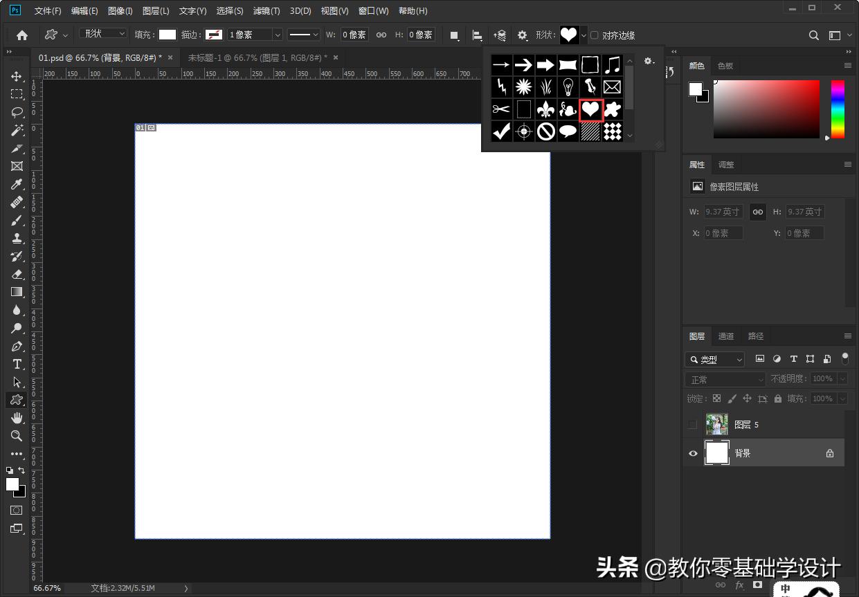Switch to the 通道 panel tab
This screenshot has height=597, width=859.
tap(725, 336)
